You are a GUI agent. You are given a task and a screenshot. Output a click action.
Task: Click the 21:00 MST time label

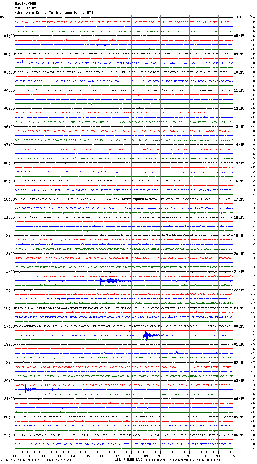pos(9,399)
